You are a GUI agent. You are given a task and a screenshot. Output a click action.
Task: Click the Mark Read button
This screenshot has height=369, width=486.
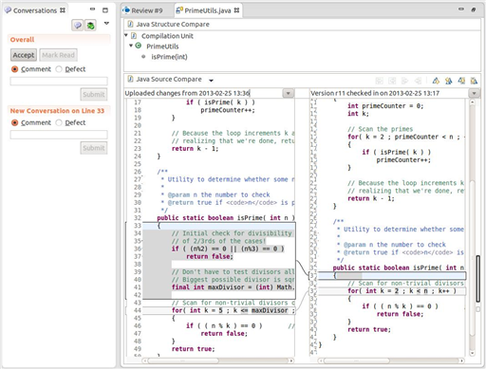point(58,55)
